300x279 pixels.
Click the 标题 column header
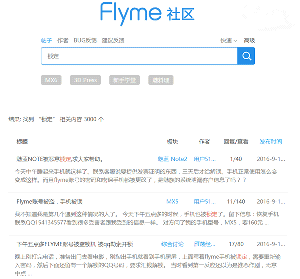click(22, 142)
